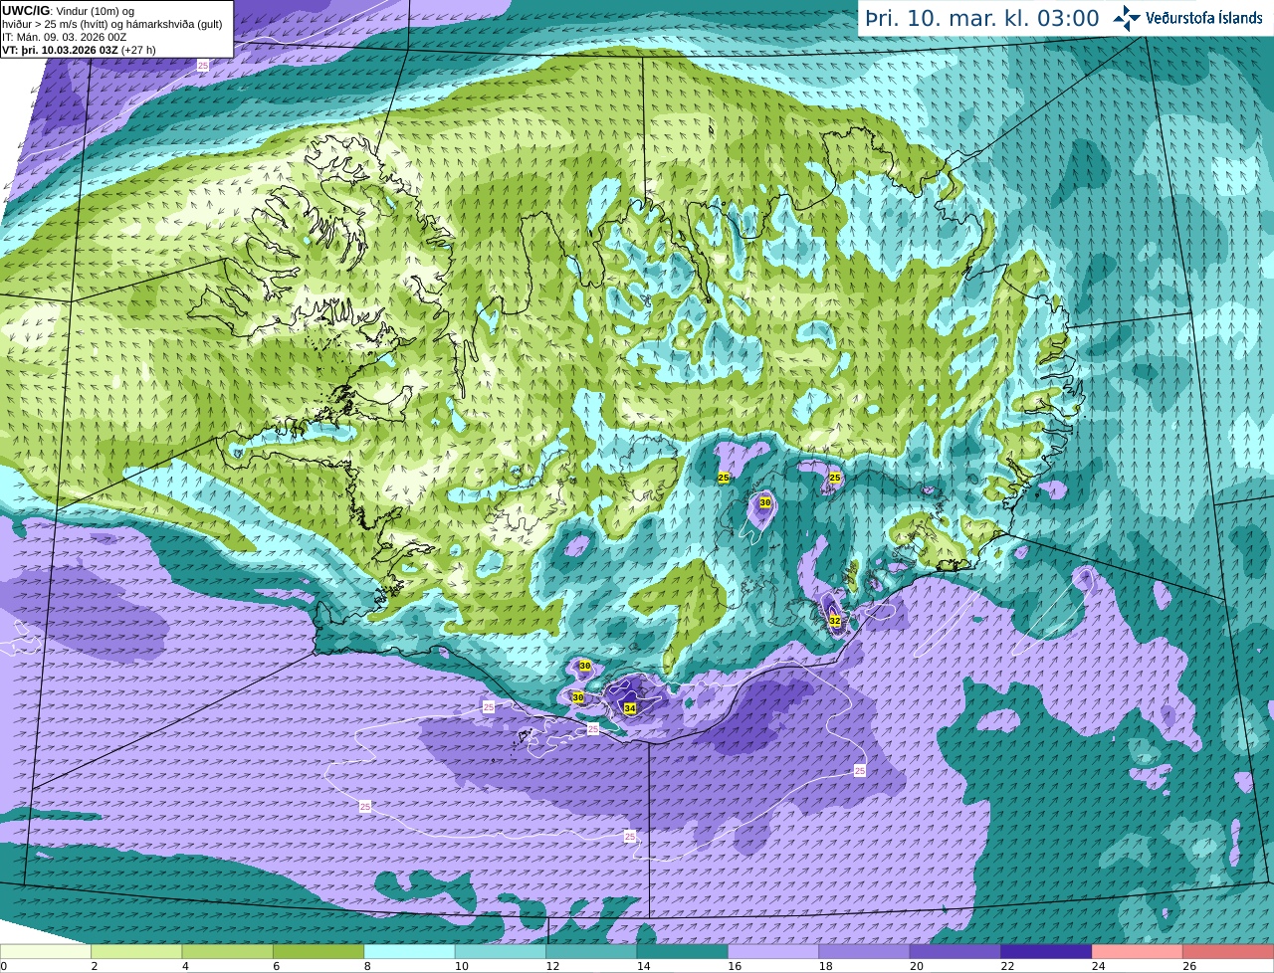Pick the 4–6 m/s green legend swatch

tap(227, 951)
